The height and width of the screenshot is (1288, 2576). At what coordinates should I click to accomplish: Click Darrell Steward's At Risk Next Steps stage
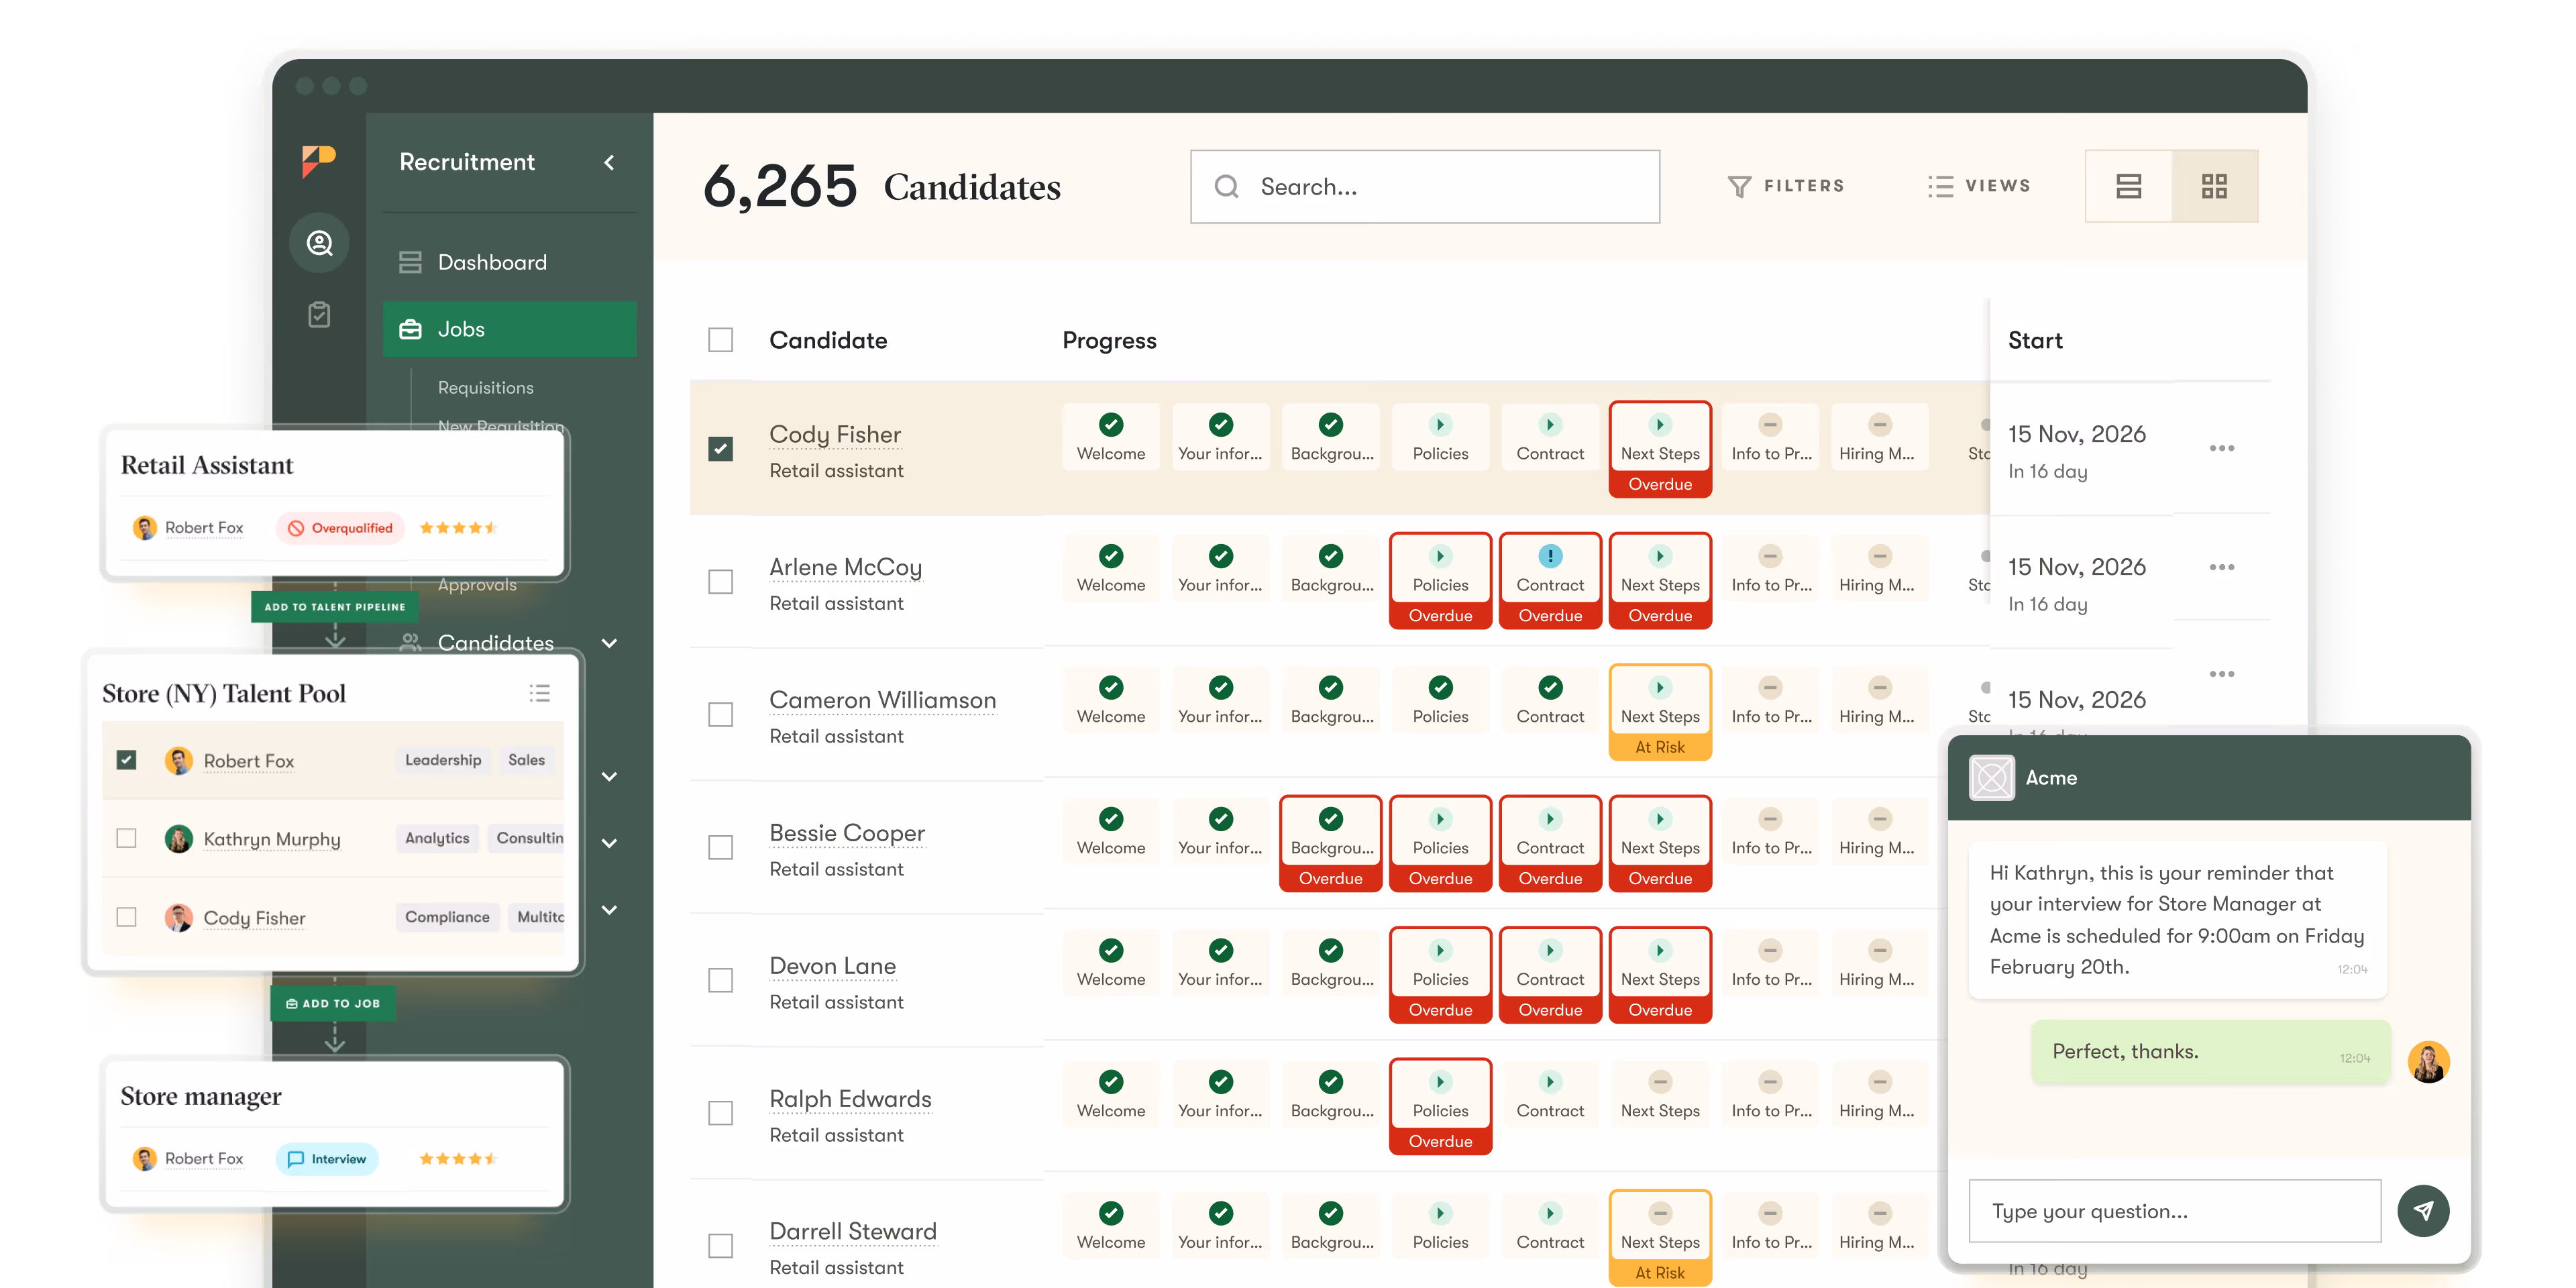click(1660, 1237)
